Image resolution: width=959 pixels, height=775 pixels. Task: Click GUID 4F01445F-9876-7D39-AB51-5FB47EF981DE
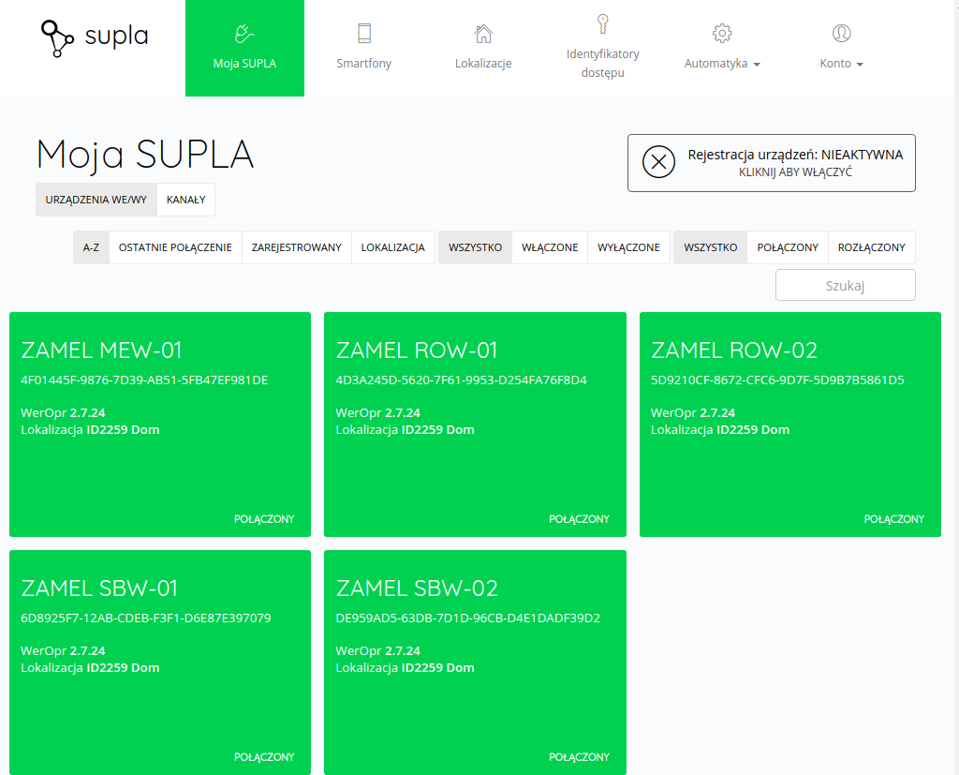coord(144,380)
